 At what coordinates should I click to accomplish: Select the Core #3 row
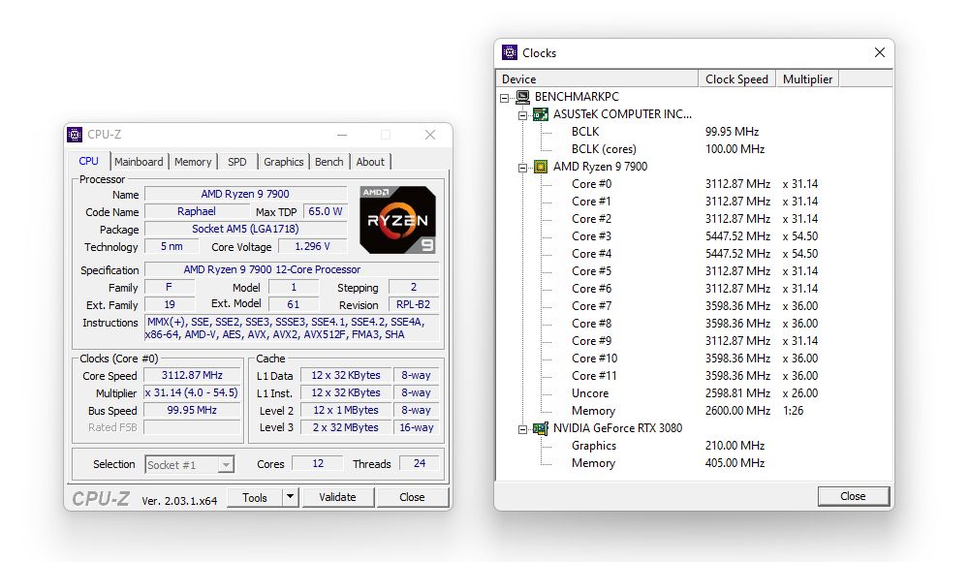click(695, 236)
